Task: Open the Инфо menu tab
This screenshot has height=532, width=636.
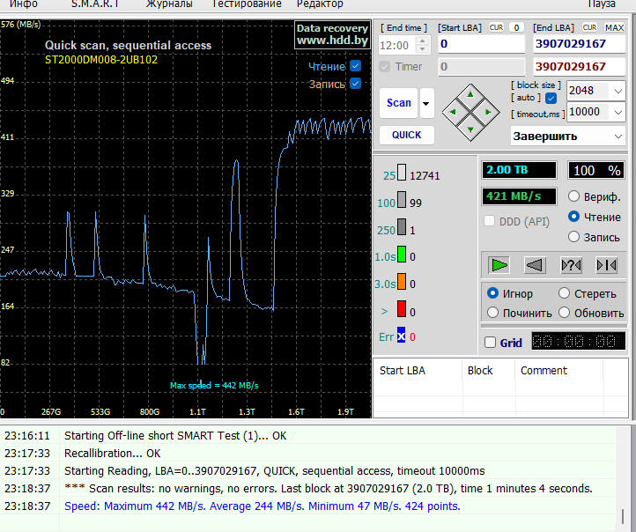Action: click(x=24, y=4)
